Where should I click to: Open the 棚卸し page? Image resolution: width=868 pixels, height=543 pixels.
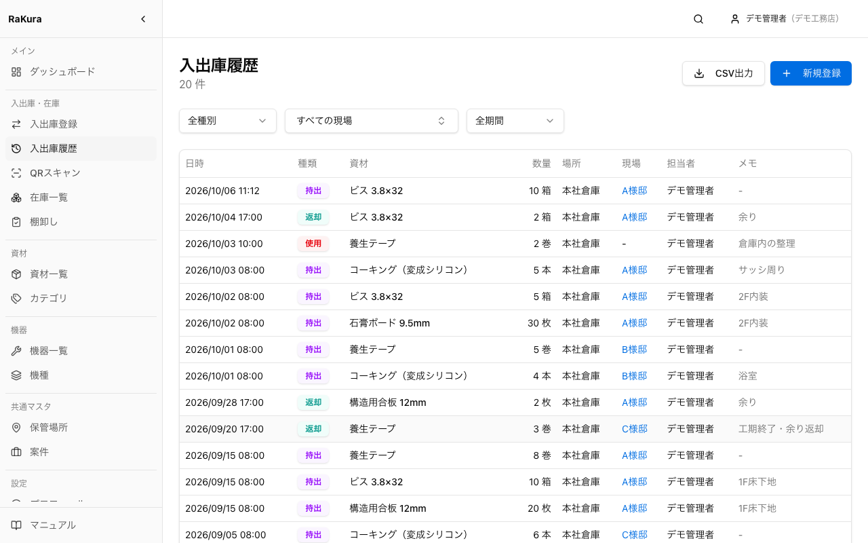click(81, 222)
